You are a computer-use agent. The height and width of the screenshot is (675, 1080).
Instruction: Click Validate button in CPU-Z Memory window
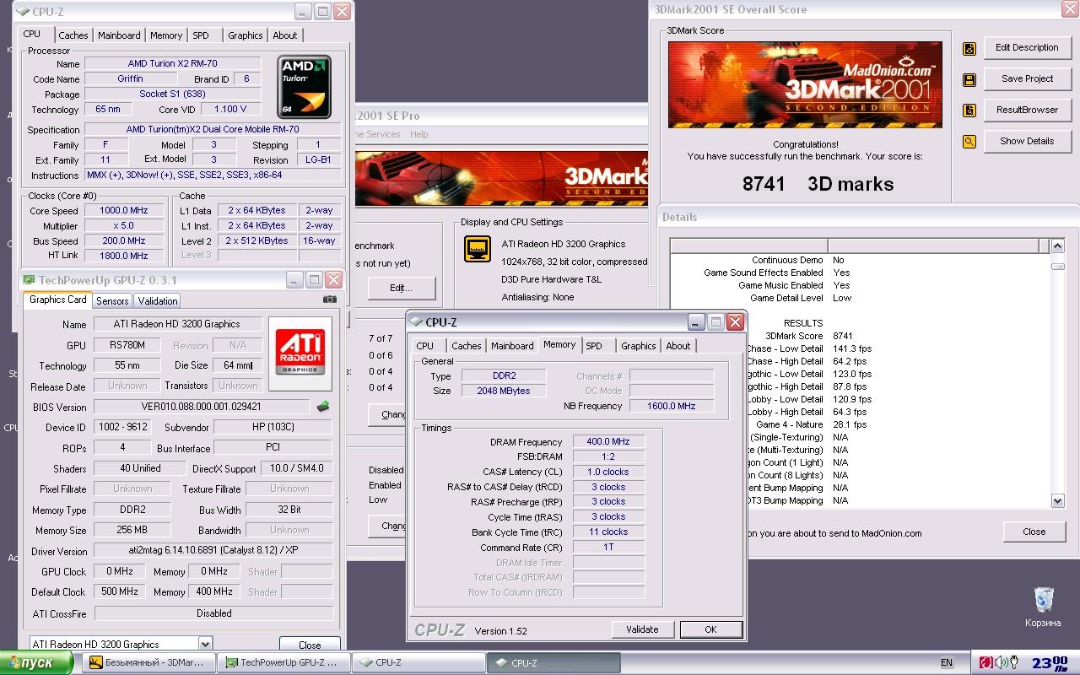642,629
